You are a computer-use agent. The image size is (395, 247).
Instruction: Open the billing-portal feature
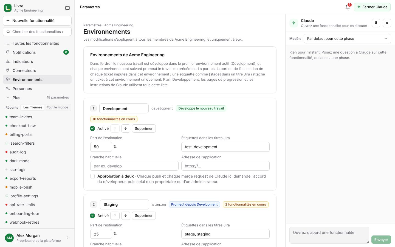pos(37,134)
